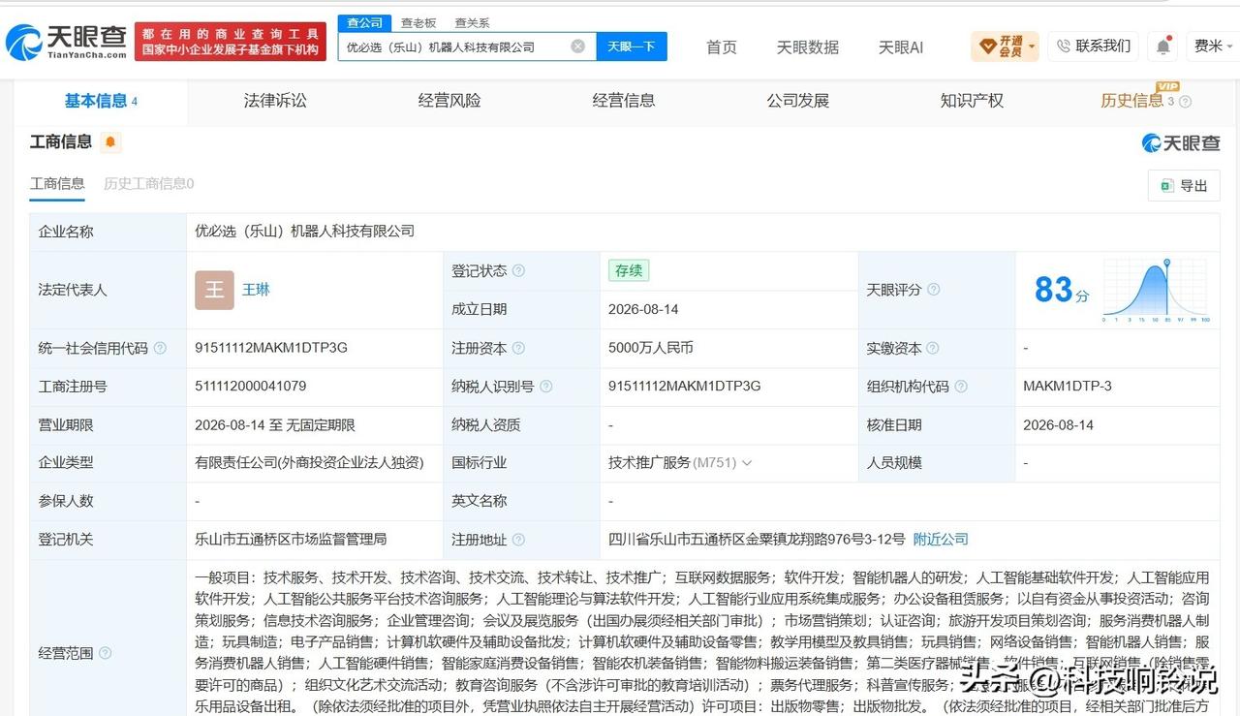Click the 存续 status badge
The image size is (1240, 716).
[629, 271]
